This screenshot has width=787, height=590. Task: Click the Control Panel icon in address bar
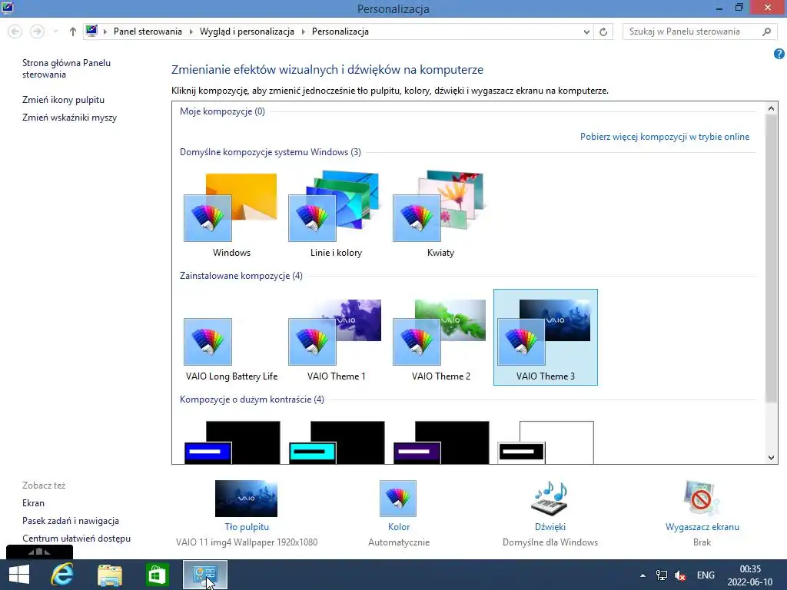click(x=91, y=31)
